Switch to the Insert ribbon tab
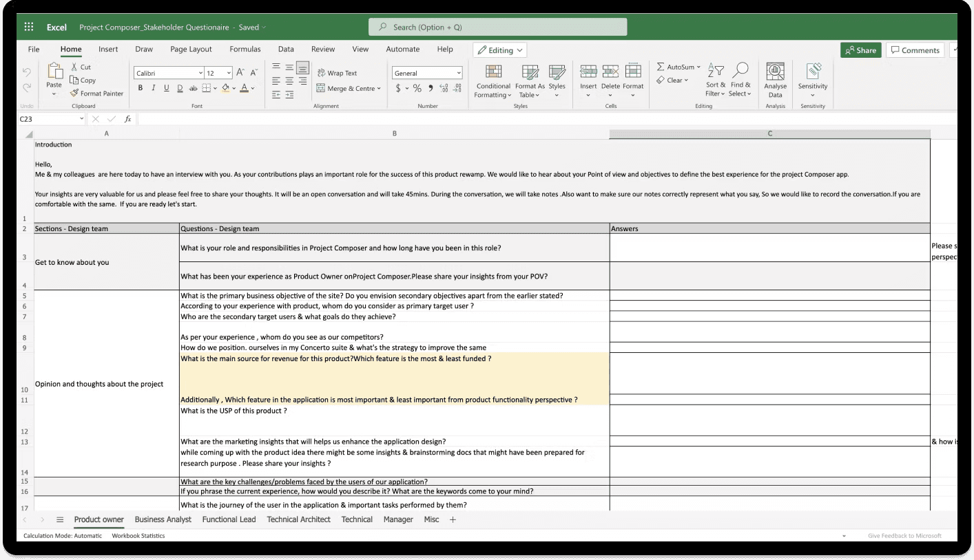 (x=108, y=49)
